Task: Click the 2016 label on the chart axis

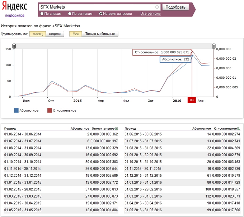Action: click(x=177, y=101)
